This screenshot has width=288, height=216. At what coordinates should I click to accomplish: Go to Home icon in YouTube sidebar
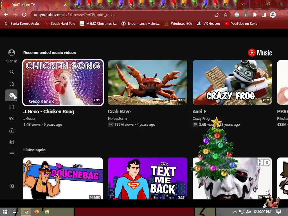(x=12, y=84)
